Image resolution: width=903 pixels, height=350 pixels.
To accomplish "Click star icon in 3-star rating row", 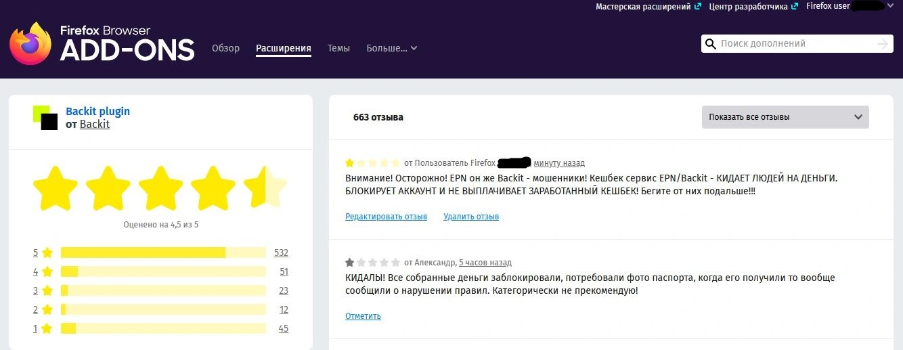I will pyautogui.click(x=47, y=290).
